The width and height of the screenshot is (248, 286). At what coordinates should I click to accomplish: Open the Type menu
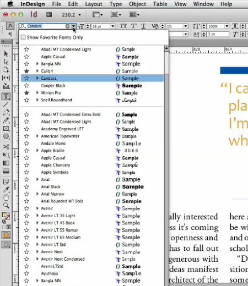pyautogui.click(x=116, y=4)
